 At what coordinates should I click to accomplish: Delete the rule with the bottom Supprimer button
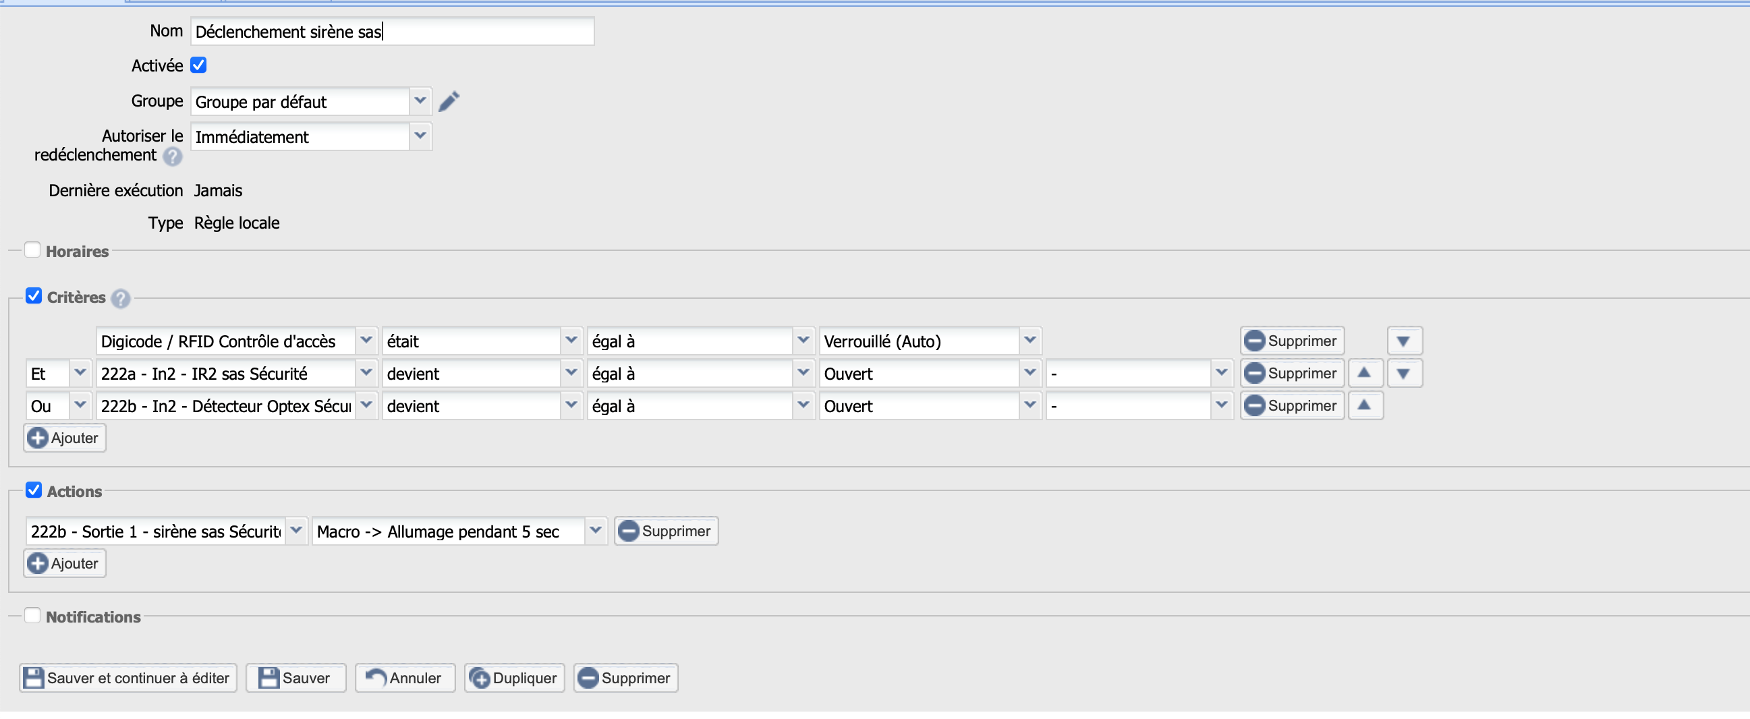pos(625,679)
